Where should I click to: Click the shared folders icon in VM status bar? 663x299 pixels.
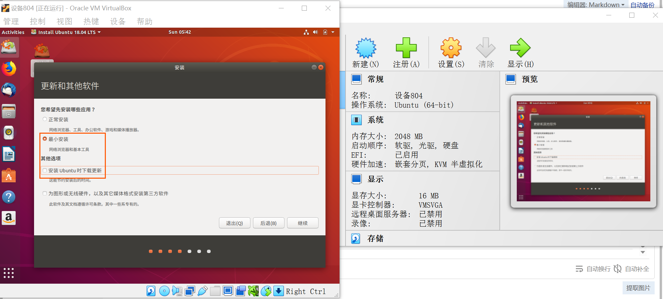(x=215, y=291)
